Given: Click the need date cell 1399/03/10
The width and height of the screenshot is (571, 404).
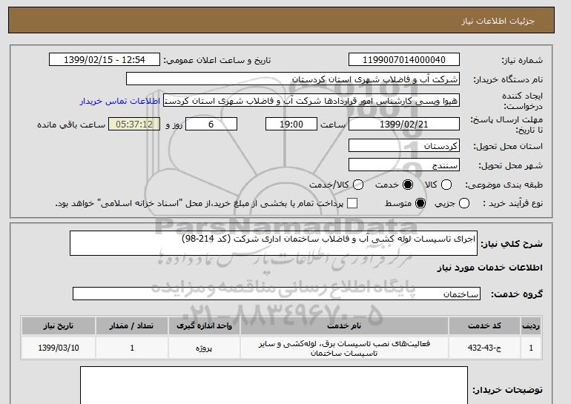Looking at the screenshot, I should click(x=59, y=348).
